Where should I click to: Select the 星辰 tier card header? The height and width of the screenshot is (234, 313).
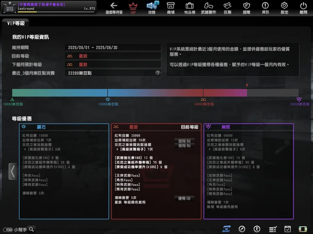pos(156,127)
